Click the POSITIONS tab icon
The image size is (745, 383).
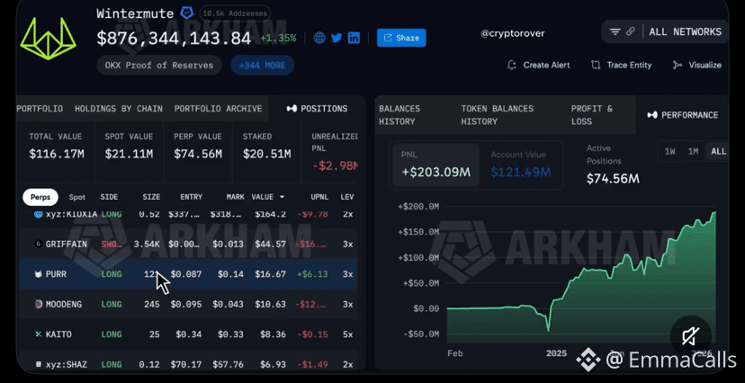point(292,109)
